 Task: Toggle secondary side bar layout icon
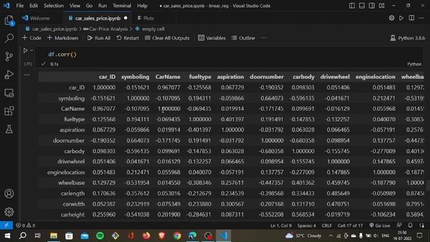coord(372,5)
